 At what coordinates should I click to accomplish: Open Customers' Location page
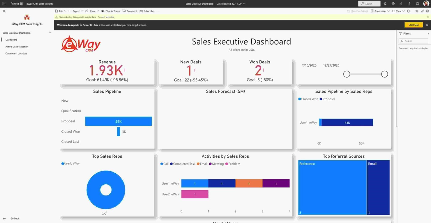(16, 53)
